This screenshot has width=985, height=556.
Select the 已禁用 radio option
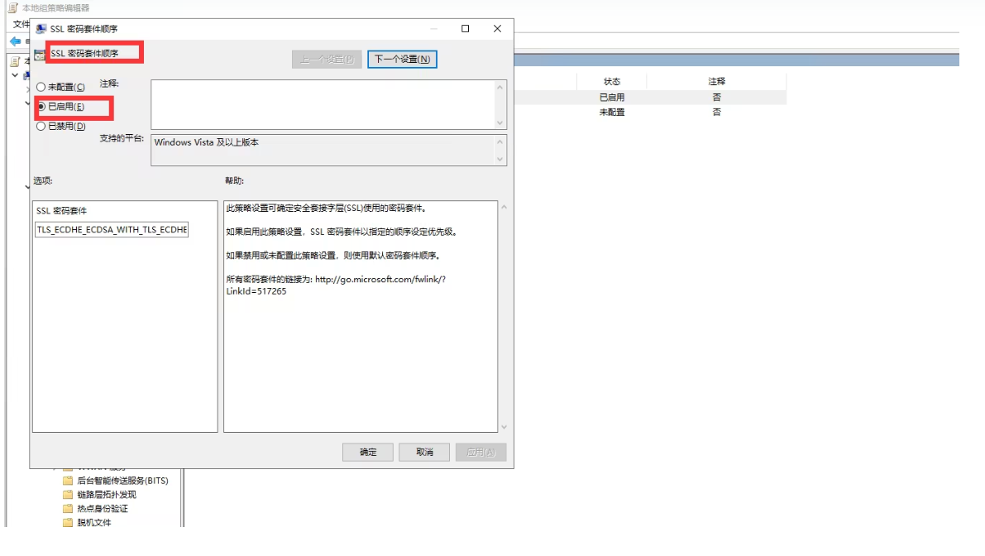pos(41,127)
